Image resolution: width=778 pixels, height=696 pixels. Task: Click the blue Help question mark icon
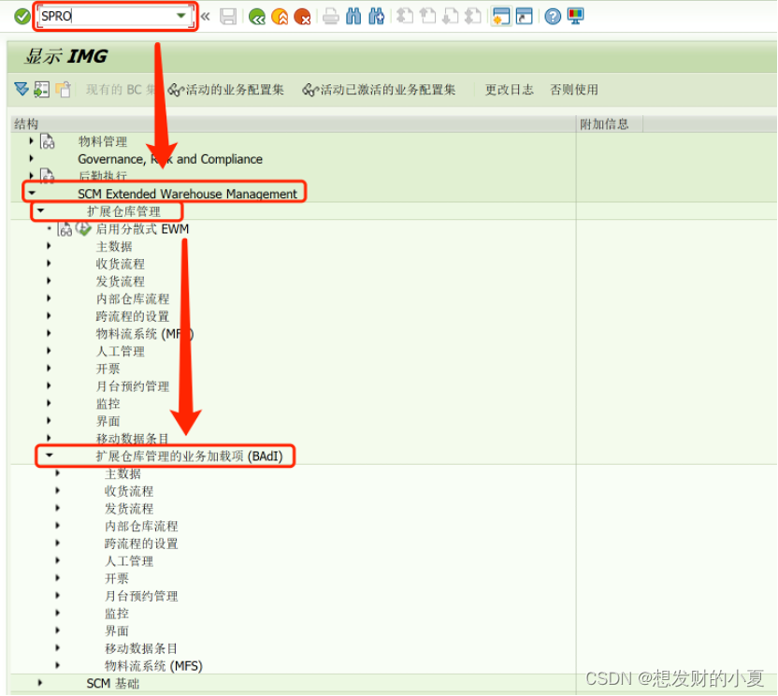click(x=553, y=17)
